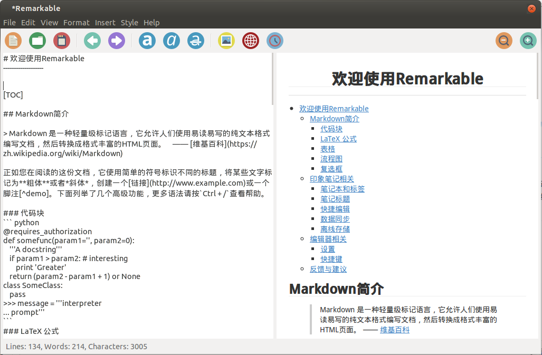Place cursor on '## Markdown简介' editor line
Image resolution: width=542 pixels, height=355 pixels.
pos(36,114)
